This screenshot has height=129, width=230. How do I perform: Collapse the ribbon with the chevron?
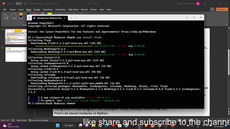coord(226,24)
